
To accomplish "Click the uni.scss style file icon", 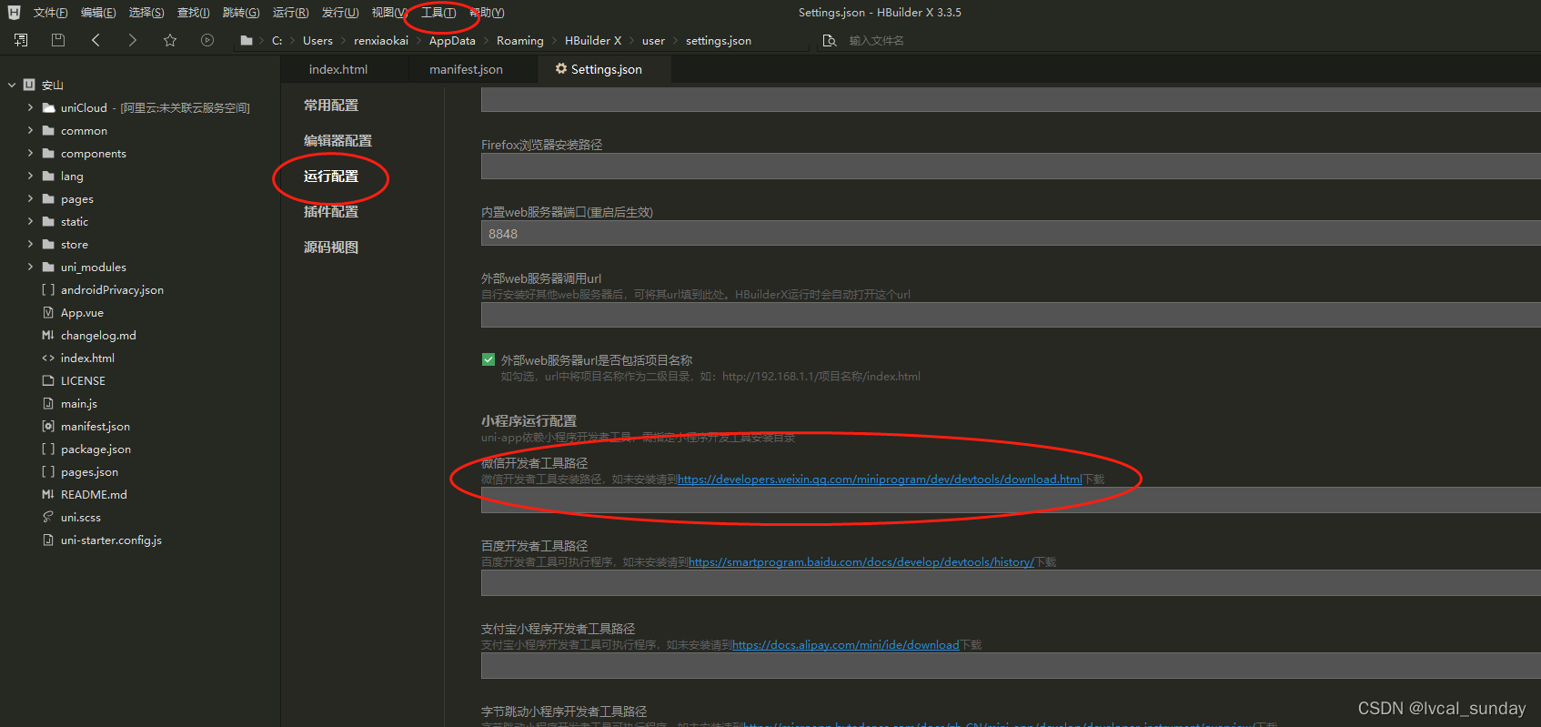I will click(48, 517).
